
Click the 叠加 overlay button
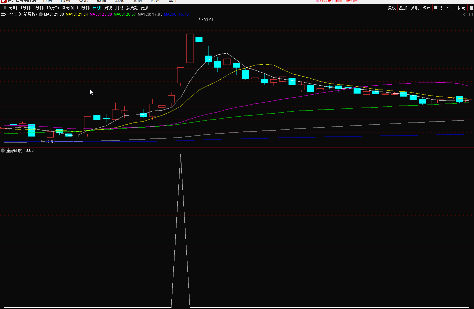[x=403, y=8]
